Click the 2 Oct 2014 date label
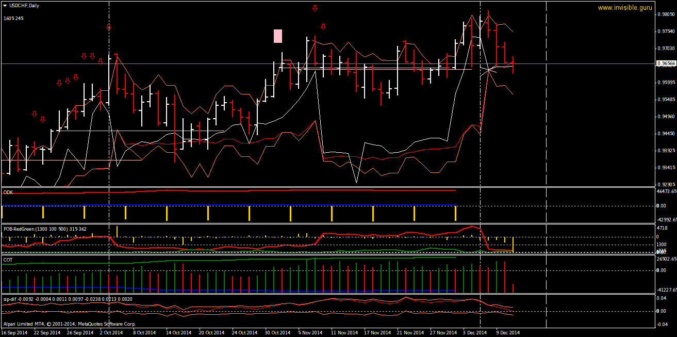 111,333
